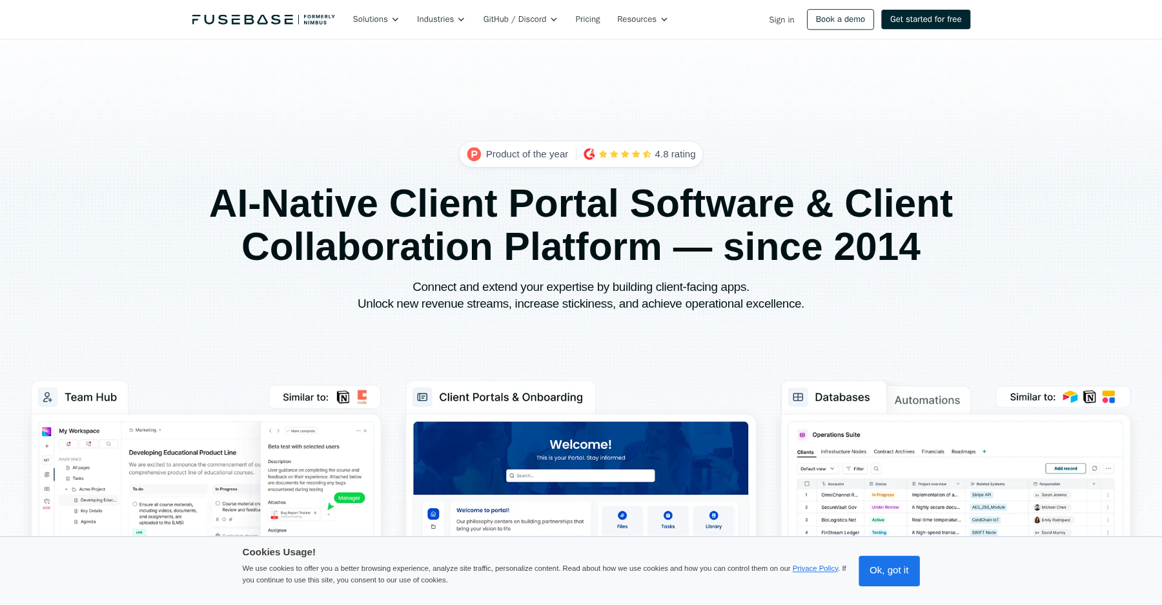Click the Airtable logo beside Databases
The width and height of the screenshot is (1162, 605).
(1070, 397)
